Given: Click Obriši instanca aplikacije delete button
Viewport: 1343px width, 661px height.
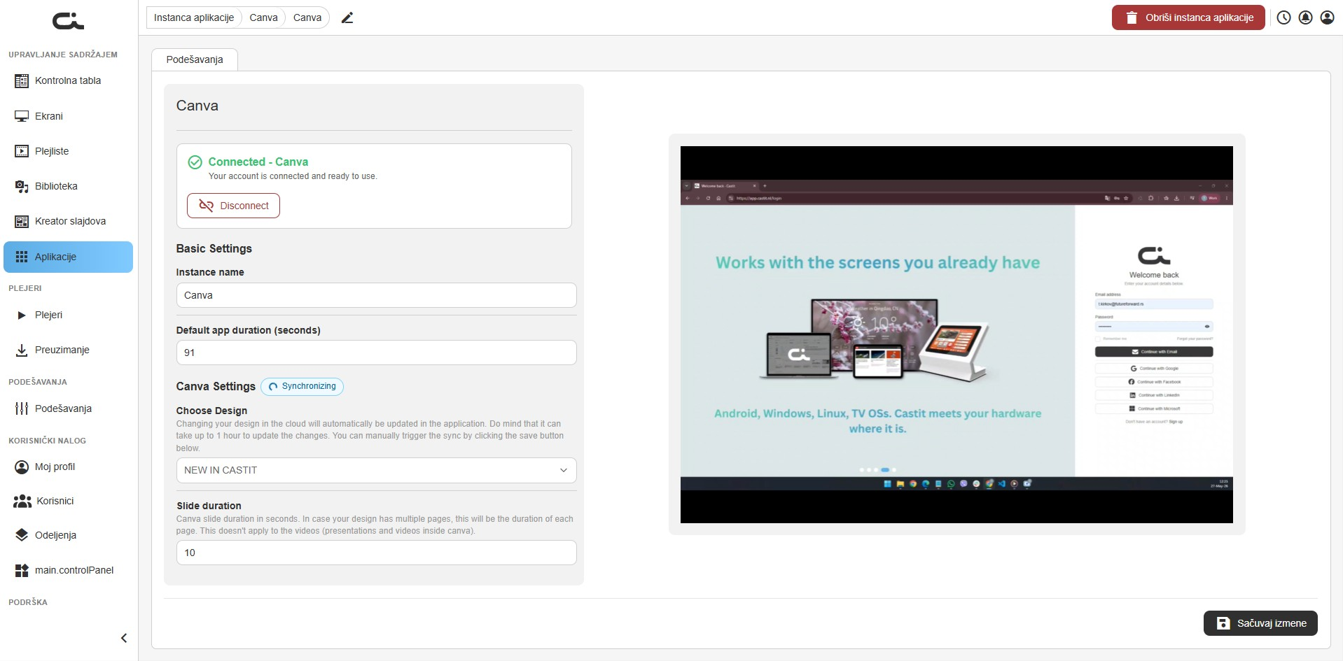Looking at the screenshot, I should pos(1188,17).
